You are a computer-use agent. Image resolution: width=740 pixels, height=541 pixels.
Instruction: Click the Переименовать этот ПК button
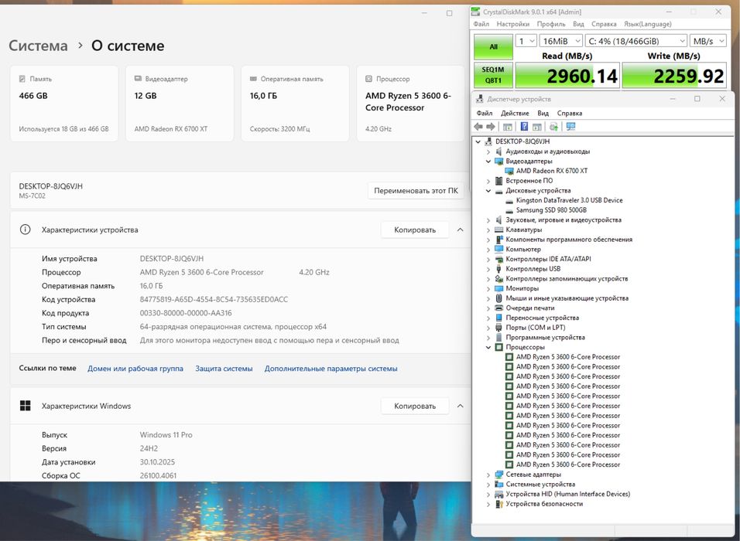[x=415, y=190]
